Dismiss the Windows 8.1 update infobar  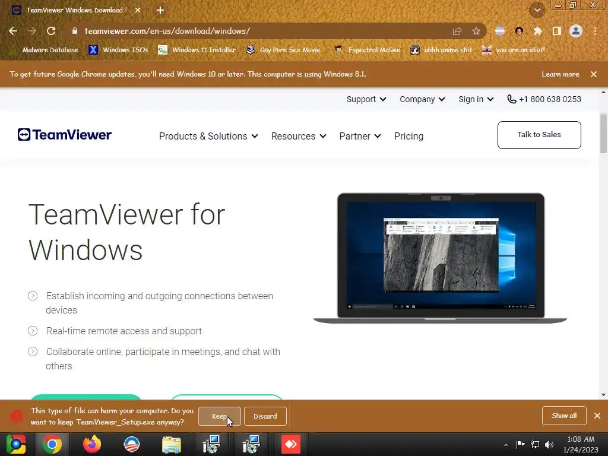point(594,74)
